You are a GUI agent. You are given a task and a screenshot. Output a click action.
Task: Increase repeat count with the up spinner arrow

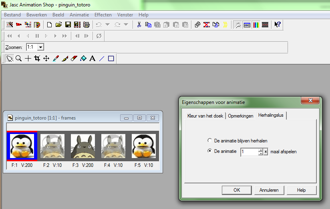(261, 150)
